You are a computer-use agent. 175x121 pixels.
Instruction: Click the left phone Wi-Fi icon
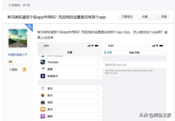pyautogui.click(x=92, y=46)
